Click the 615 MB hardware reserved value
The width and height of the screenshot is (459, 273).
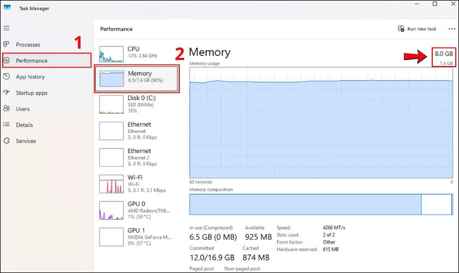pos(331,250)
